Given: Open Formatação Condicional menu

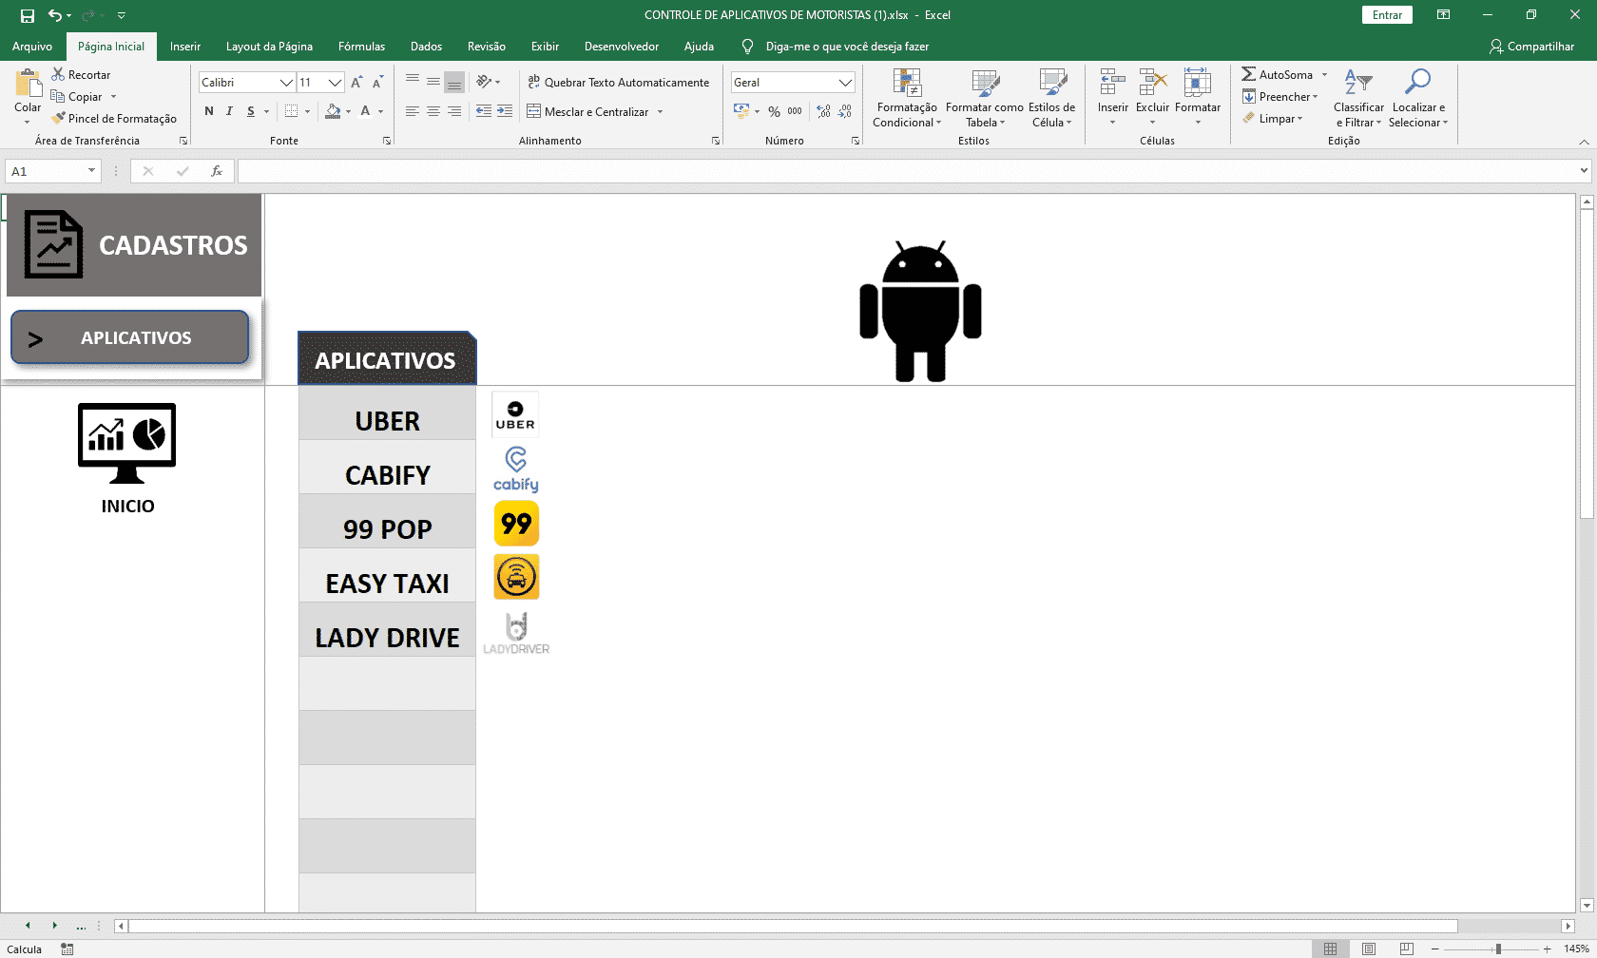Looking at the screenshot, I should 907,98.
